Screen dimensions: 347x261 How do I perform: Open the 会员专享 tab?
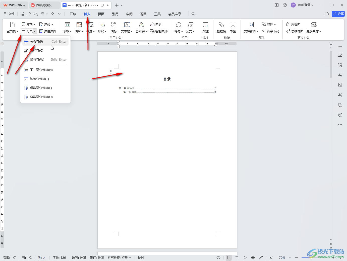tap(175, 14)
